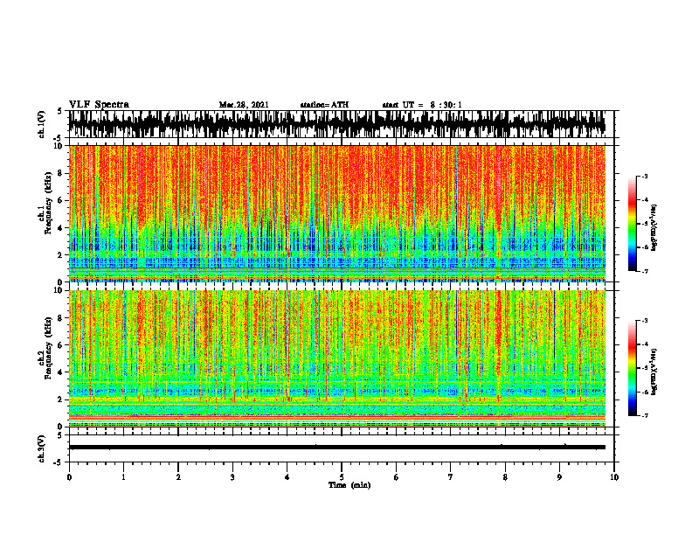This screenshot has height=535, width=692.
Task: Click the ch.1 colorbar log(PSD) units label
Action: coord(654,228)
